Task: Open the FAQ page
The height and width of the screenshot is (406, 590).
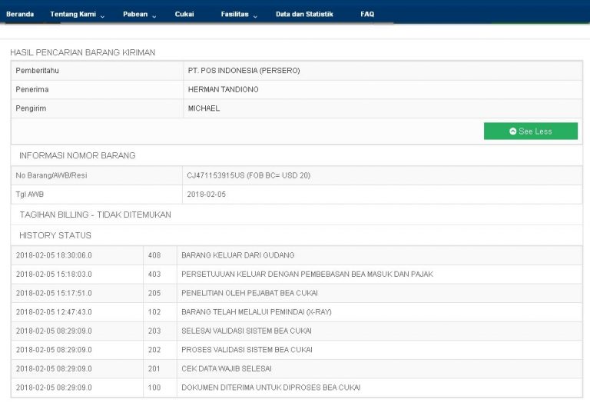Action: point(367,14)
